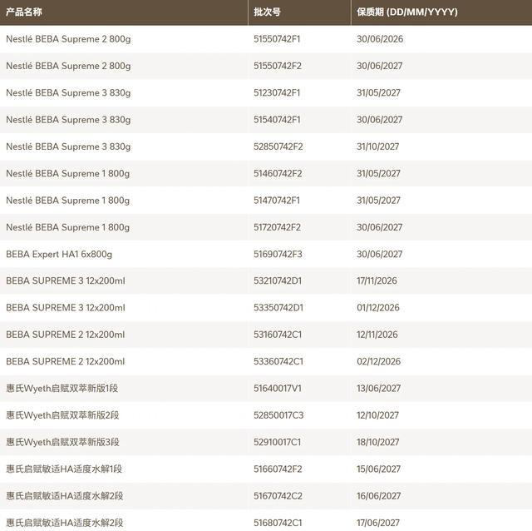Click expiry date in batch 51230742F1 row

(378, 92)
